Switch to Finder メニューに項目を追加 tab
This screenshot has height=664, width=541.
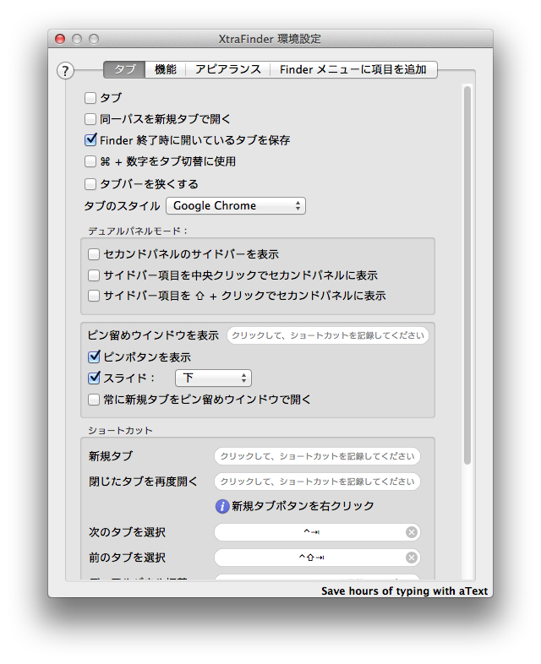coord(353,70)
